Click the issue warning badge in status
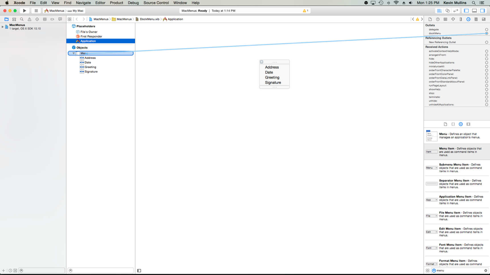The height and width of the screenshot is (275, 490). click(306, 11)
